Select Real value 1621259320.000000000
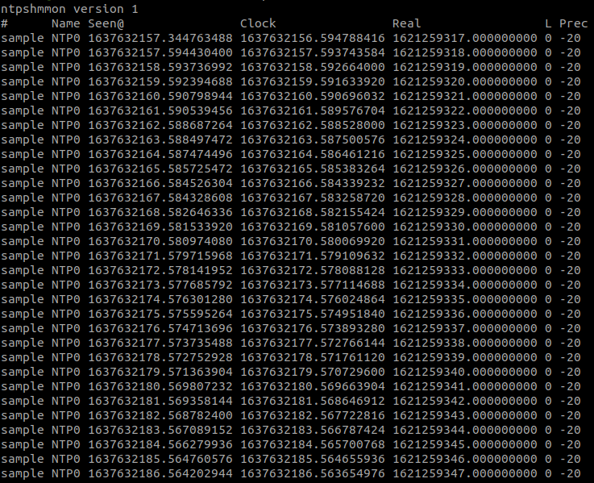Viewport: 594px width, 483px height. (465, 81)
